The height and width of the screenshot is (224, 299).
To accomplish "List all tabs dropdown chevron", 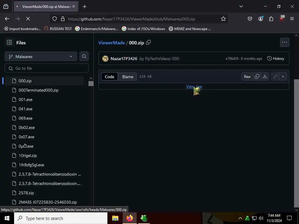I will [x=241, y=6].
